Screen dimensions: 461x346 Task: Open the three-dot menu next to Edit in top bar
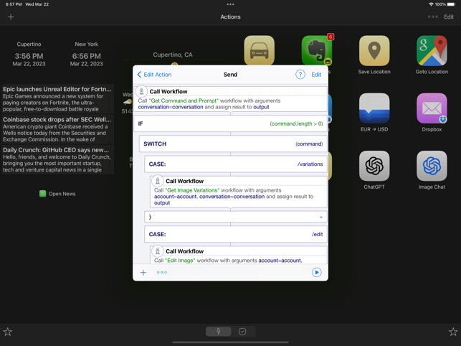432,17
